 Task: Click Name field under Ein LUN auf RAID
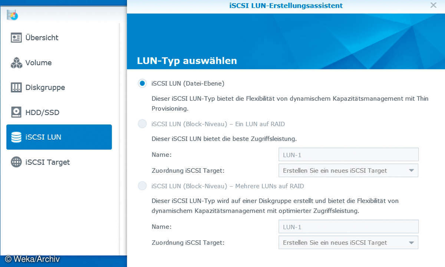(348, 155)
